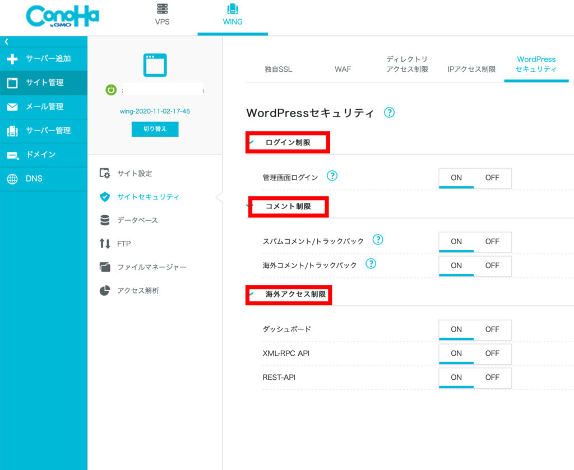Click help icon next to 海外コメント/トラックバック

point(371,264)
